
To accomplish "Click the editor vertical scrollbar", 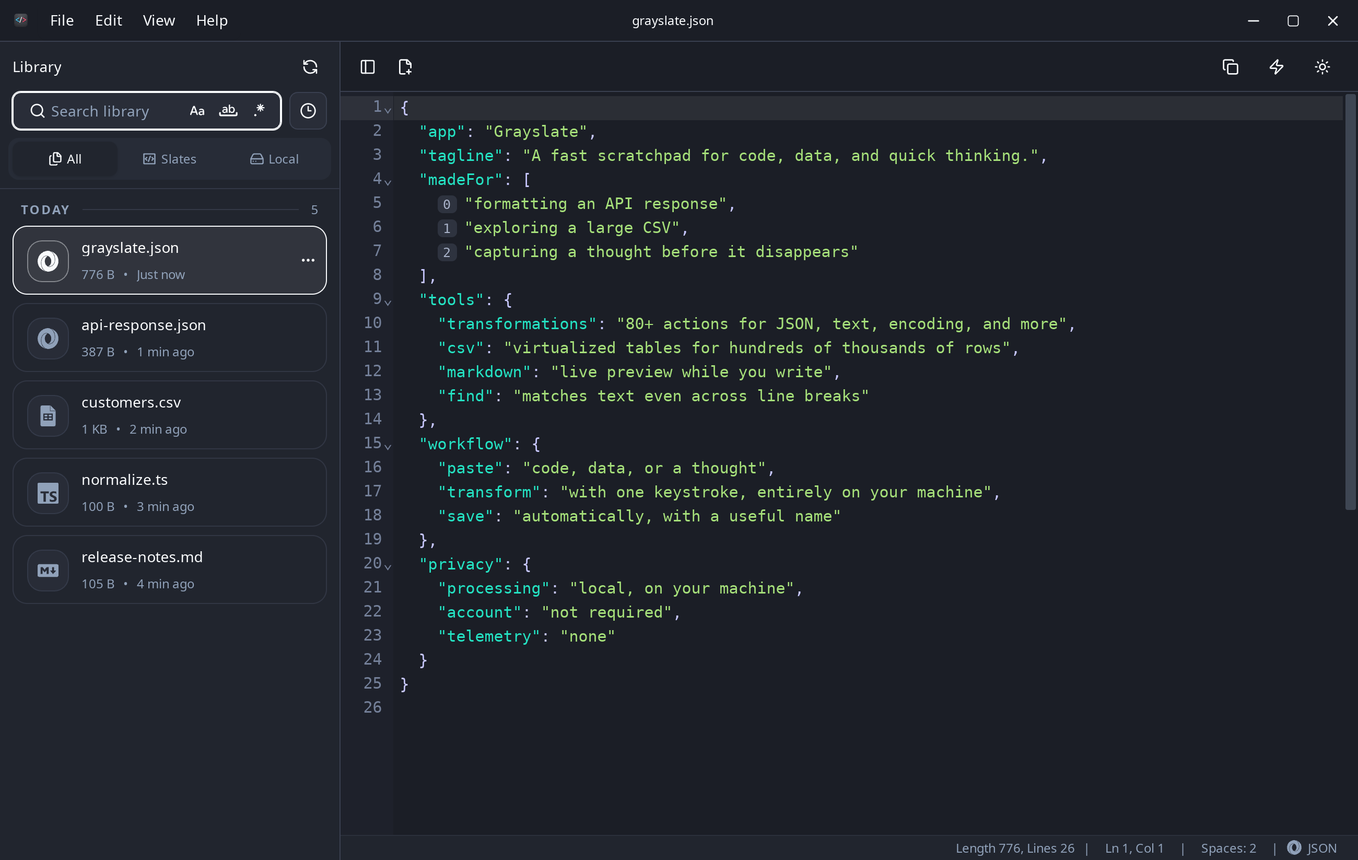I will (x=1350, y=302).
